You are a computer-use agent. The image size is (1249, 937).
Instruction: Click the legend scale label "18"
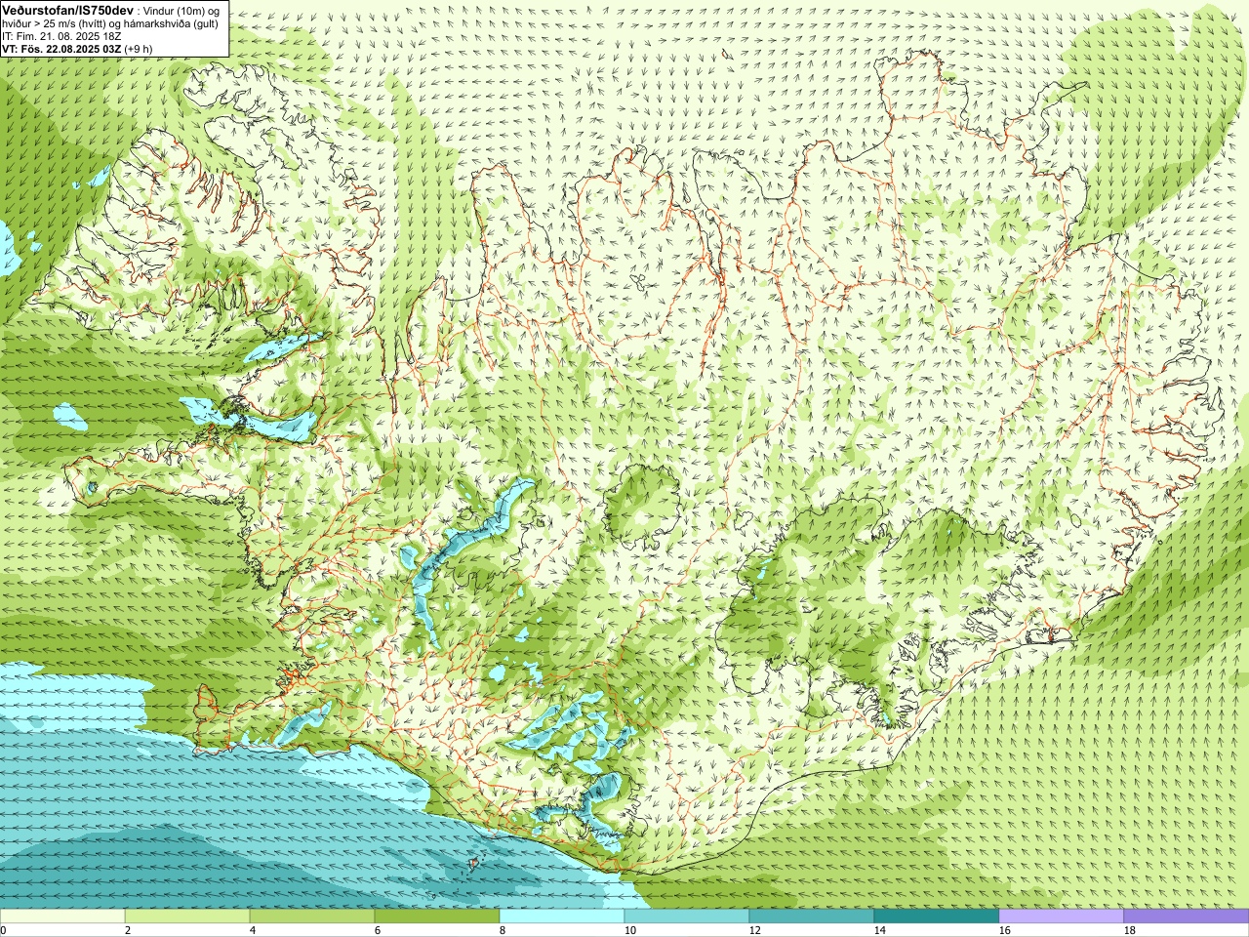(x=1130, y=930)
